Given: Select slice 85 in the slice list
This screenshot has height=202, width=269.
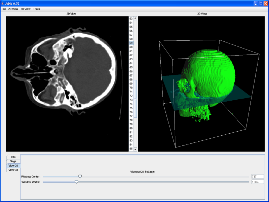Looking at the screenshot, I should (131, 149).
